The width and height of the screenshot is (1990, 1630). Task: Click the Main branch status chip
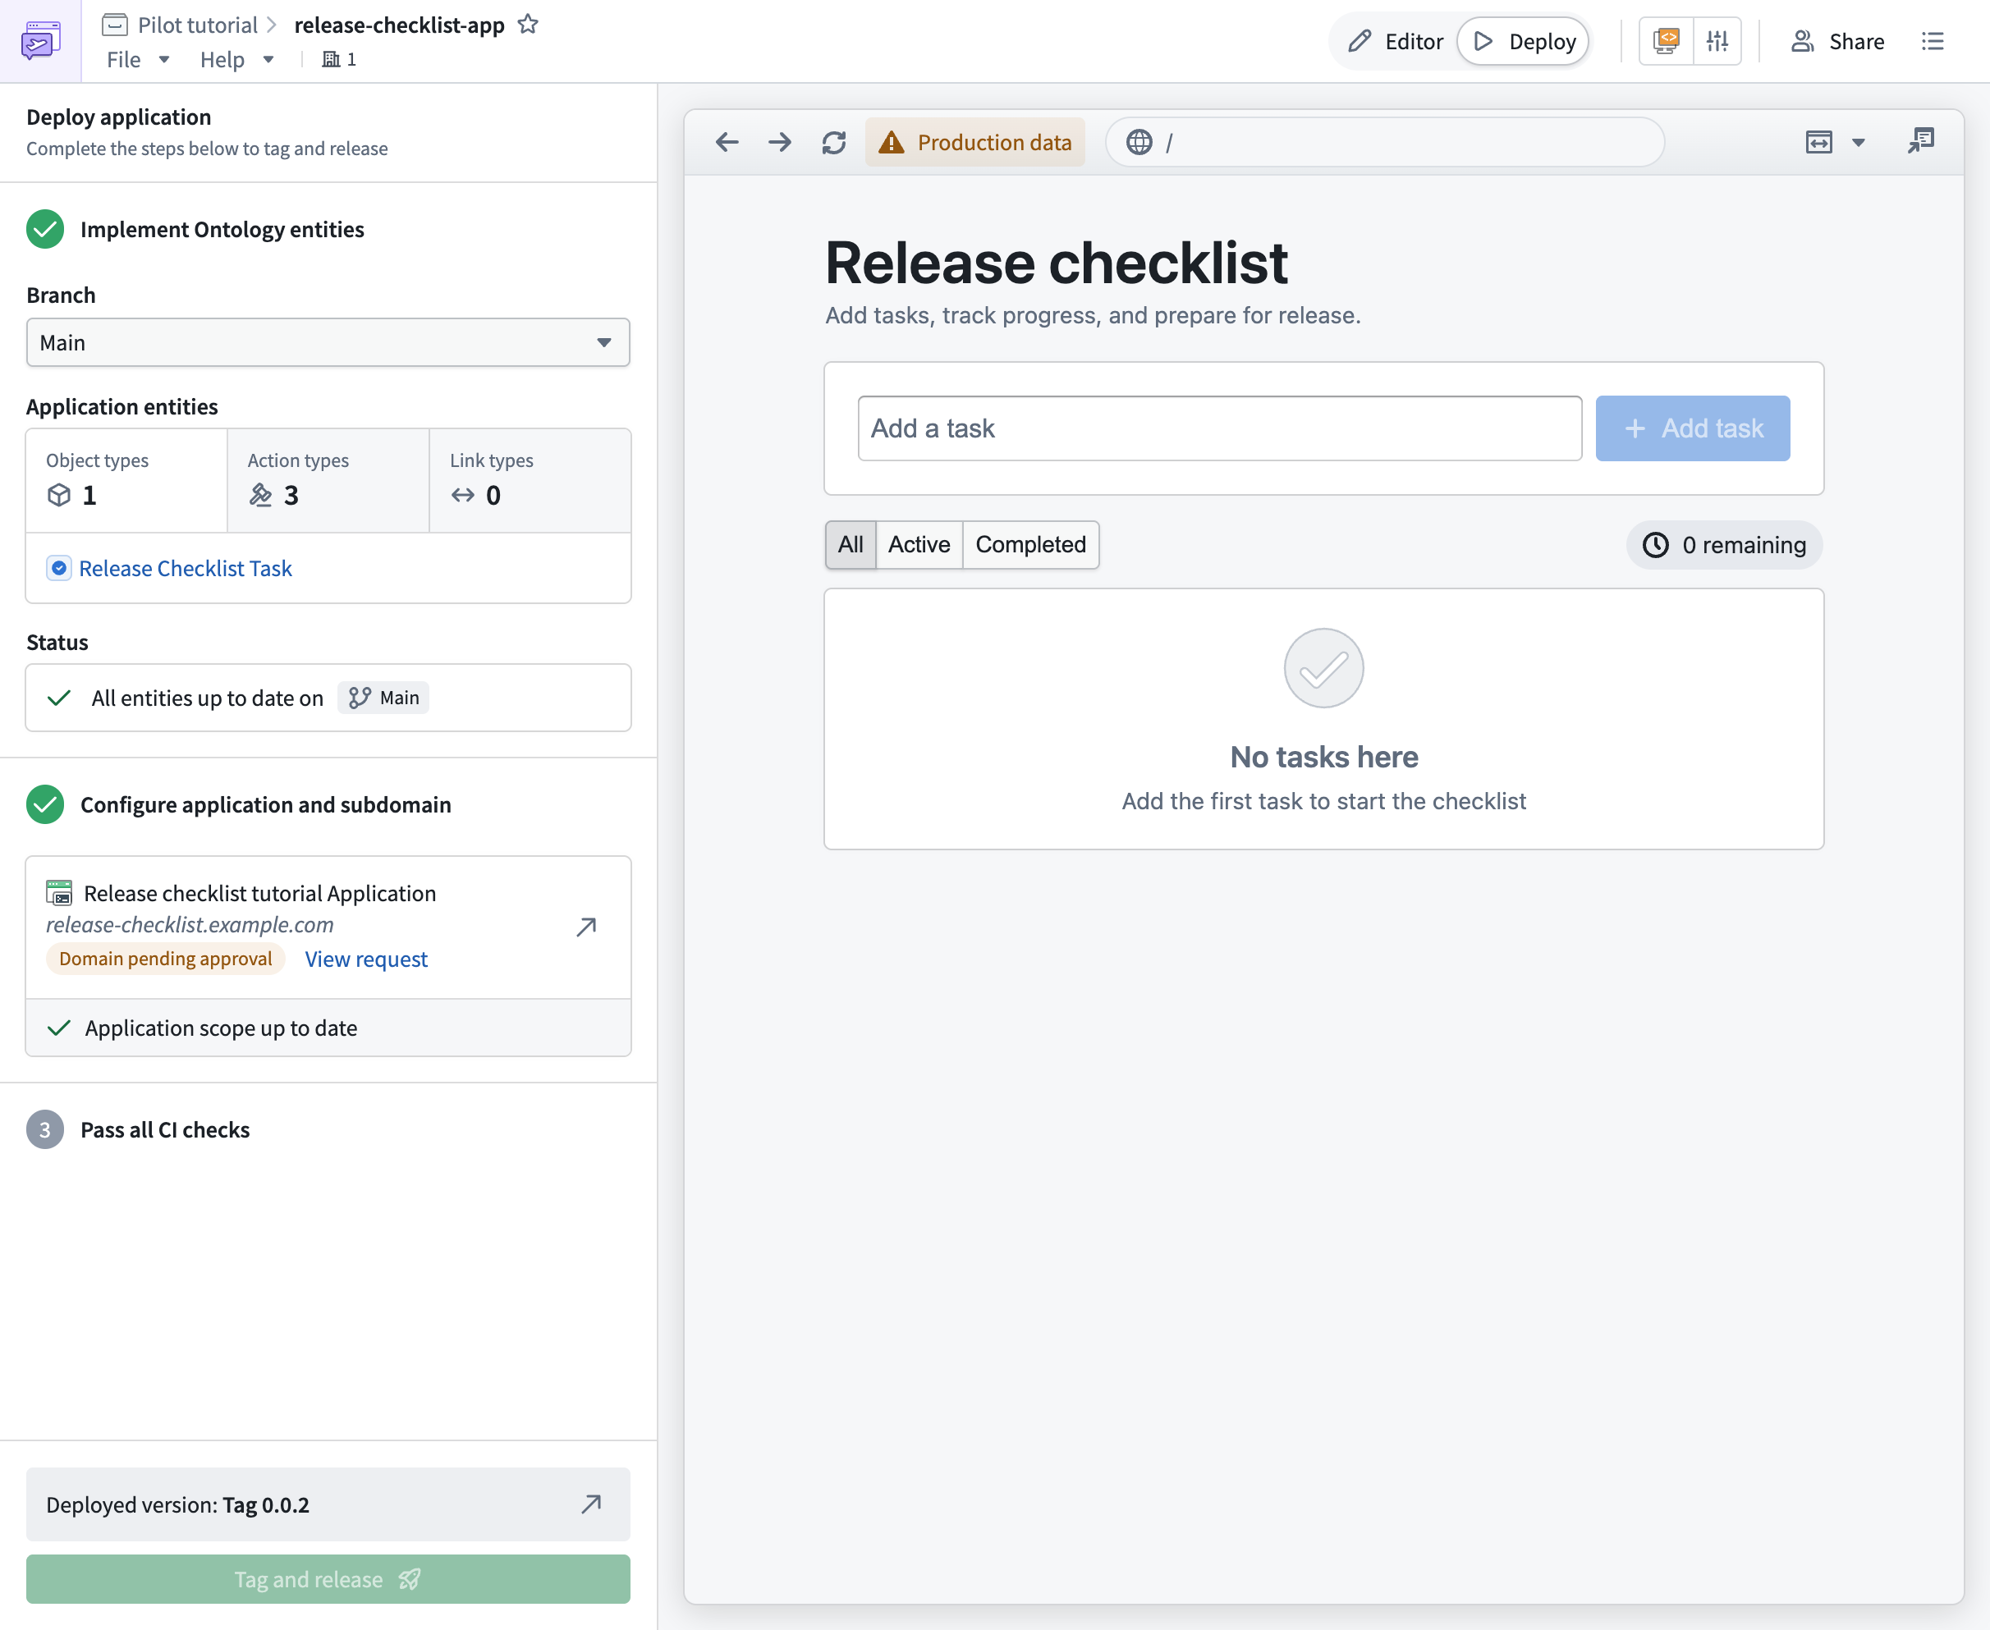coord(383,698)
